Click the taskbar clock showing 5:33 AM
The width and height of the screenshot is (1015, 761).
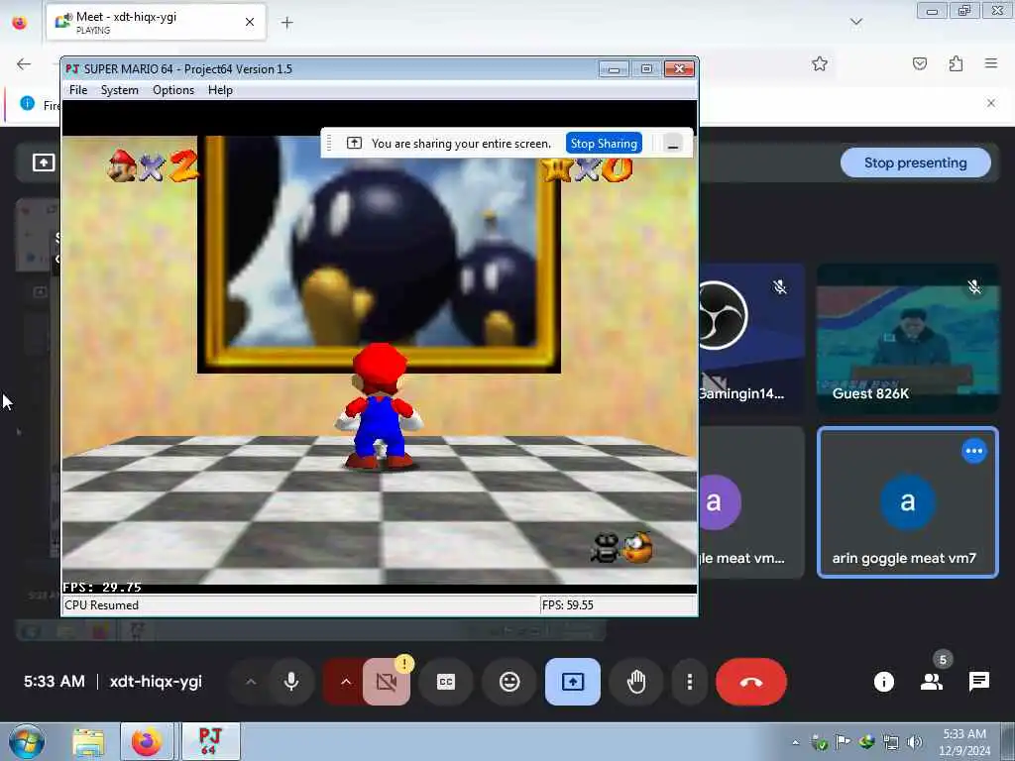pos(964,741)
